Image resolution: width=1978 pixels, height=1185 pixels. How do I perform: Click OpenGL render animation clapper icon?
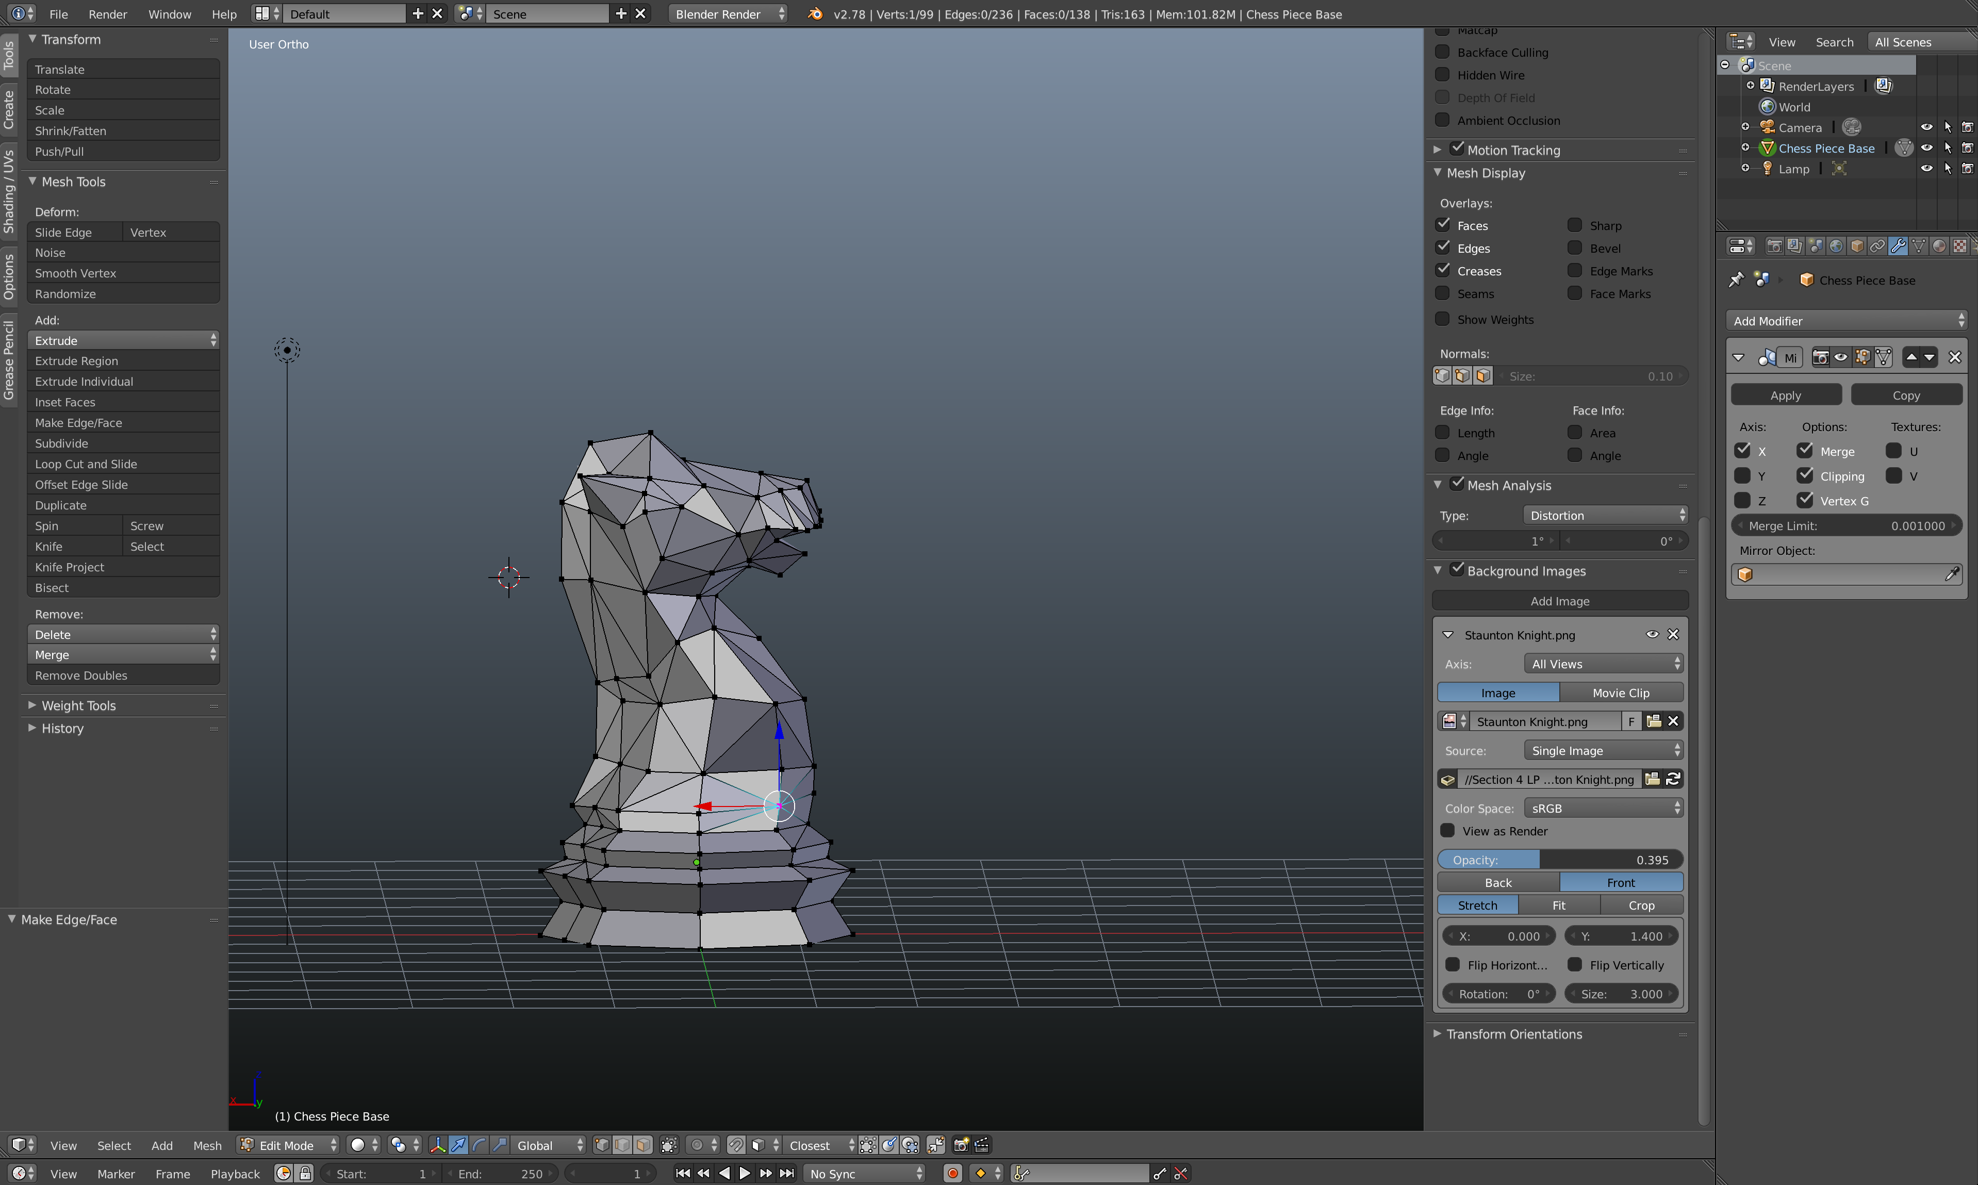point(982,1145)
